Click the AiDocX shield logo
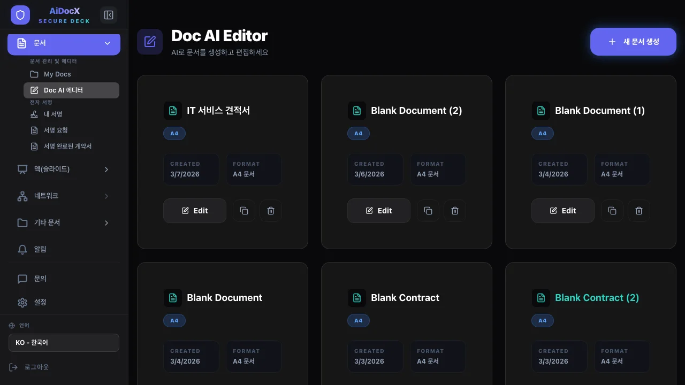Image resolution: width=685 pixels, height=385 pixels. [20, 15]
